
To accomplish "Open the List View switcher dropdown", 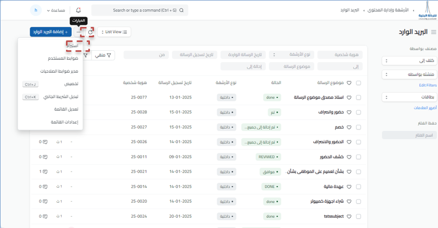I will 114,32.
